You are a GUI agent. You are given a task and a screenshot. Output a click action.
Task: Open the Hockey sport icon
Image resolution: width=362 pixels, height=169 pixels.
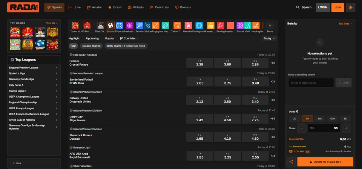pos(256,26)
